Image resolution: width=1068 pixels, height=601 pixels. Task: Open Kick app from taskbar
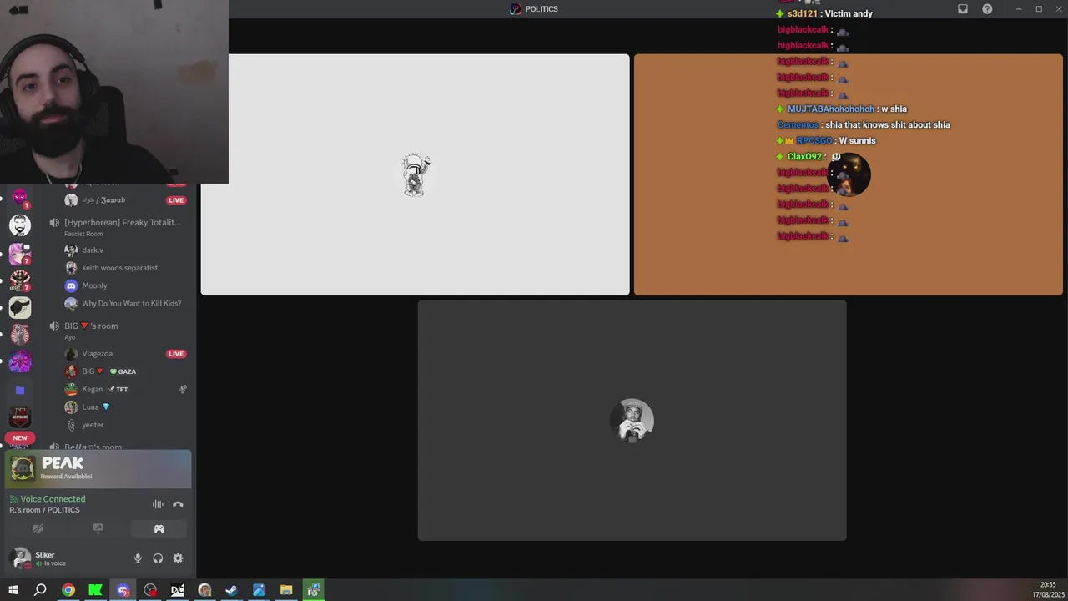(x=95, y=590)
